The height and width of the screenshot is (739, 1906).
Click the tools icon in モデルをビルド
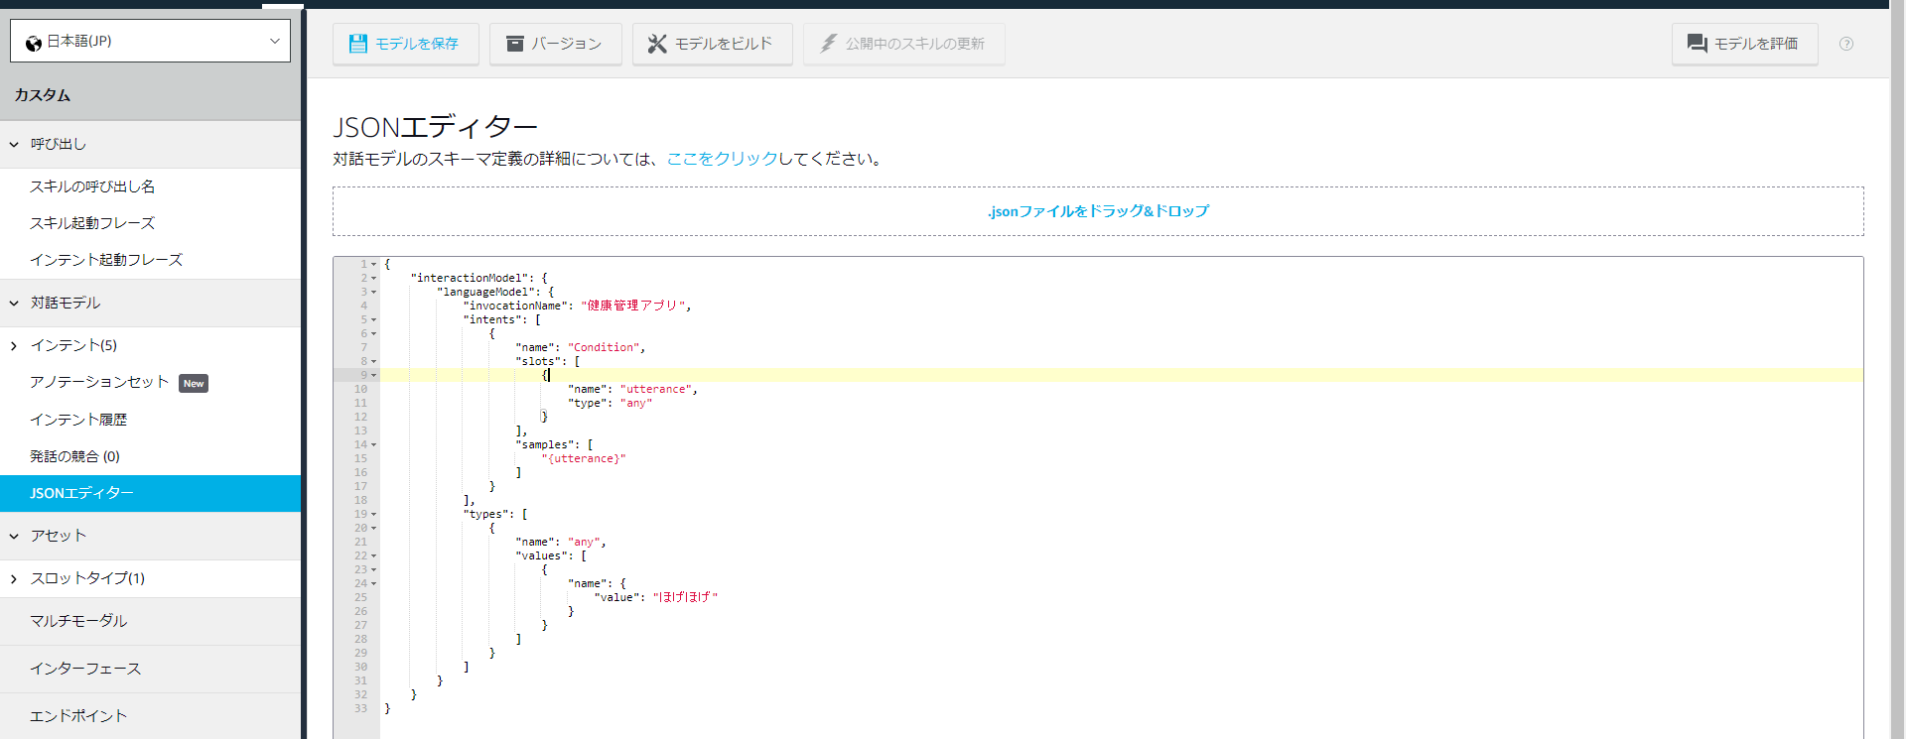coord(657,44)
